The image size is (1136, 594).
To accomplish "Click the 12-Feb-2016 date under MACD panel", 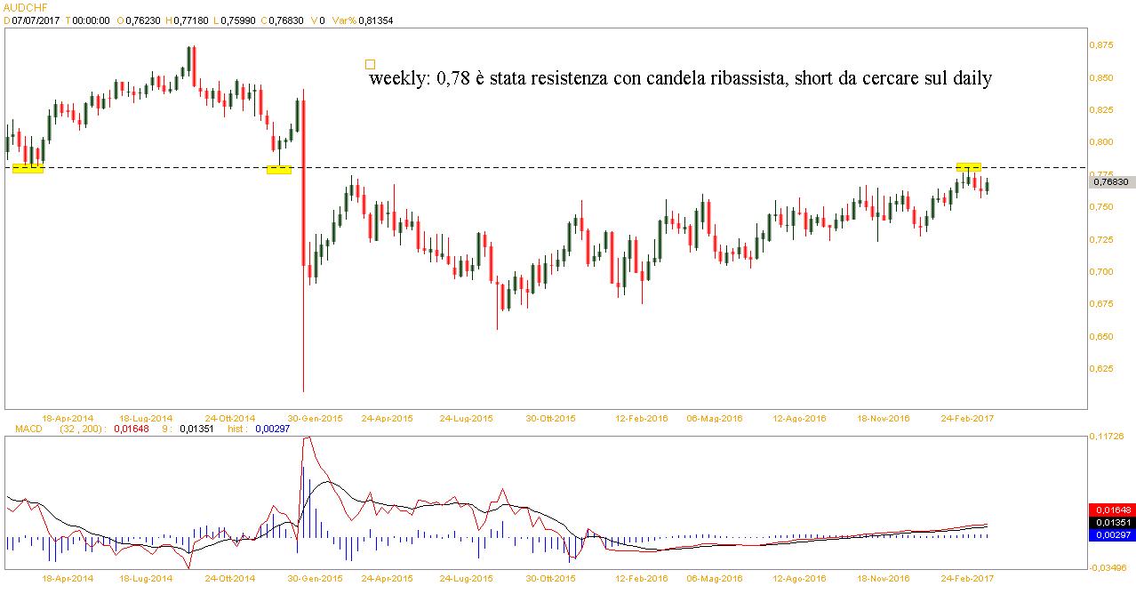I will pyautogui.click(x=643, y=578).
